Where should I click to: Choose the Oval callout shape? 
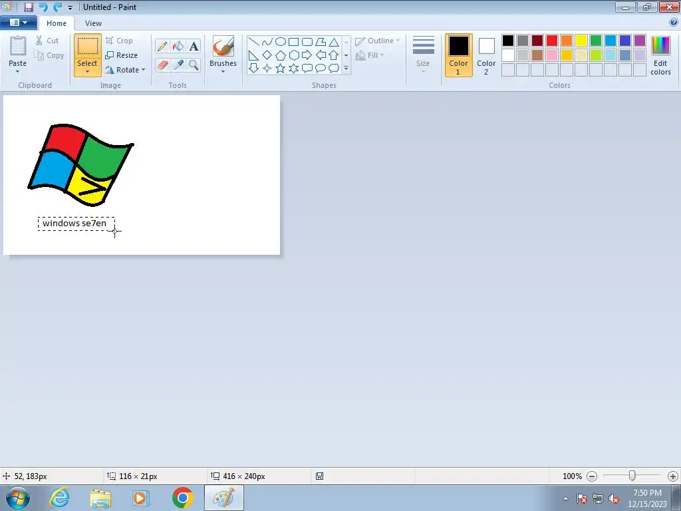321,69
